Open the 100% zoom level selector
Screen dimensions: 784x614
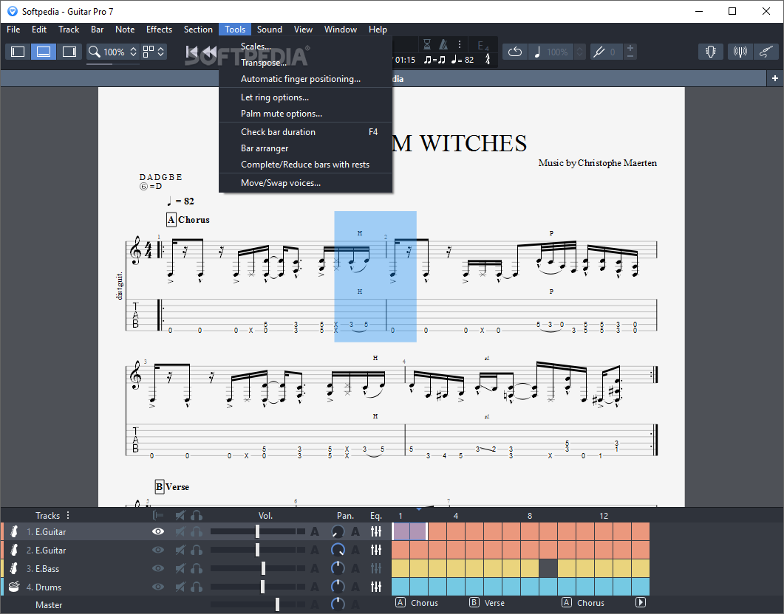pos(120,52)
